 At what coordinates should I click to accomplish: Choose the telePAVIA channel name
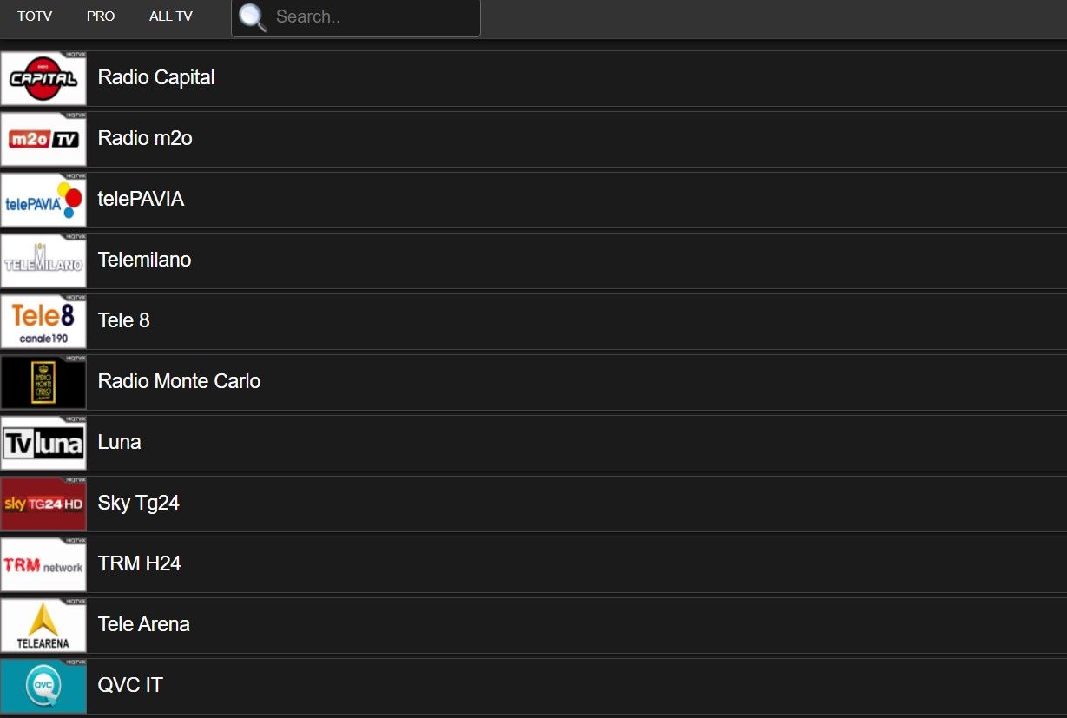[141, 199]
